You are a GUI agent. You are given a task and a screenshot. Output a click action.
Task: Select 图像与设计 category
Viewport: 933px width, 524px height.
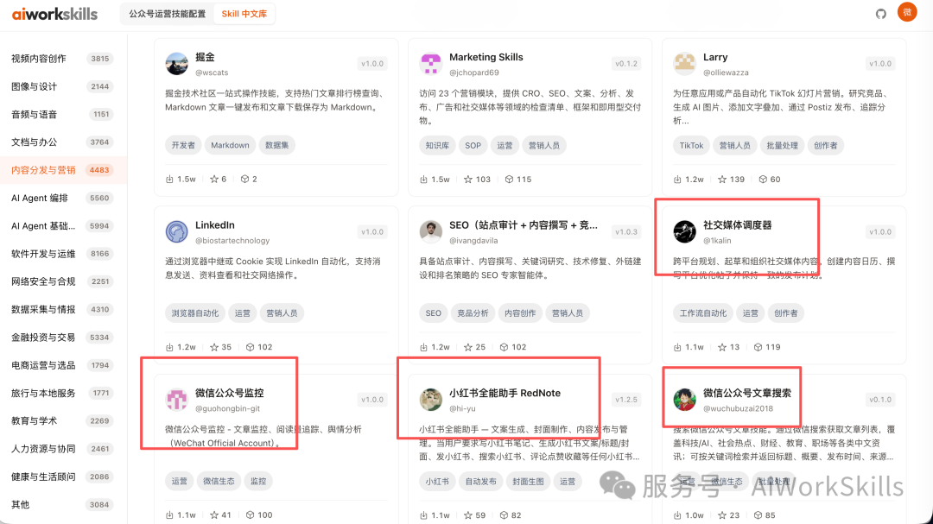click(x=63, y=86)
